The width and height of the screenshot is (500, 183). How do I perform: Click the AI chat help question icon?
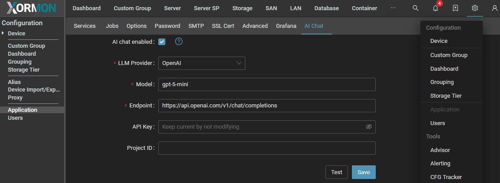pos(179,42)
